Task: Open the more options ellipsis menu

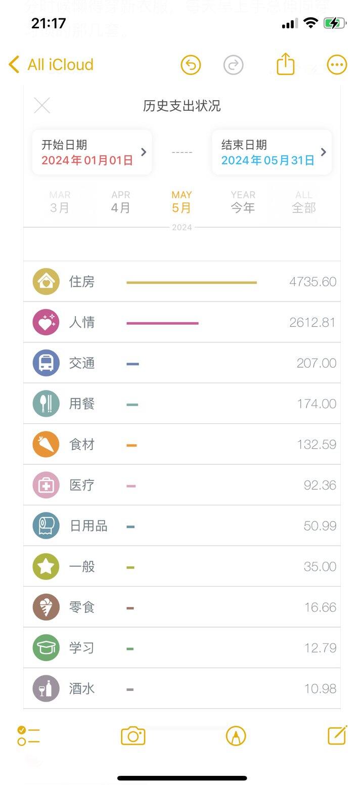Action: pos(337,65)
